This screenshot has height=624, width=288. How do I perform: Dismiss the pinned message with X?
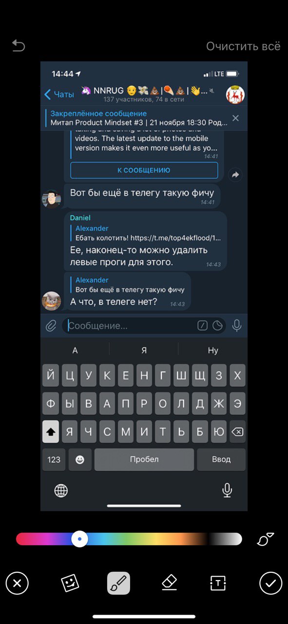click(x=235, y=118)
